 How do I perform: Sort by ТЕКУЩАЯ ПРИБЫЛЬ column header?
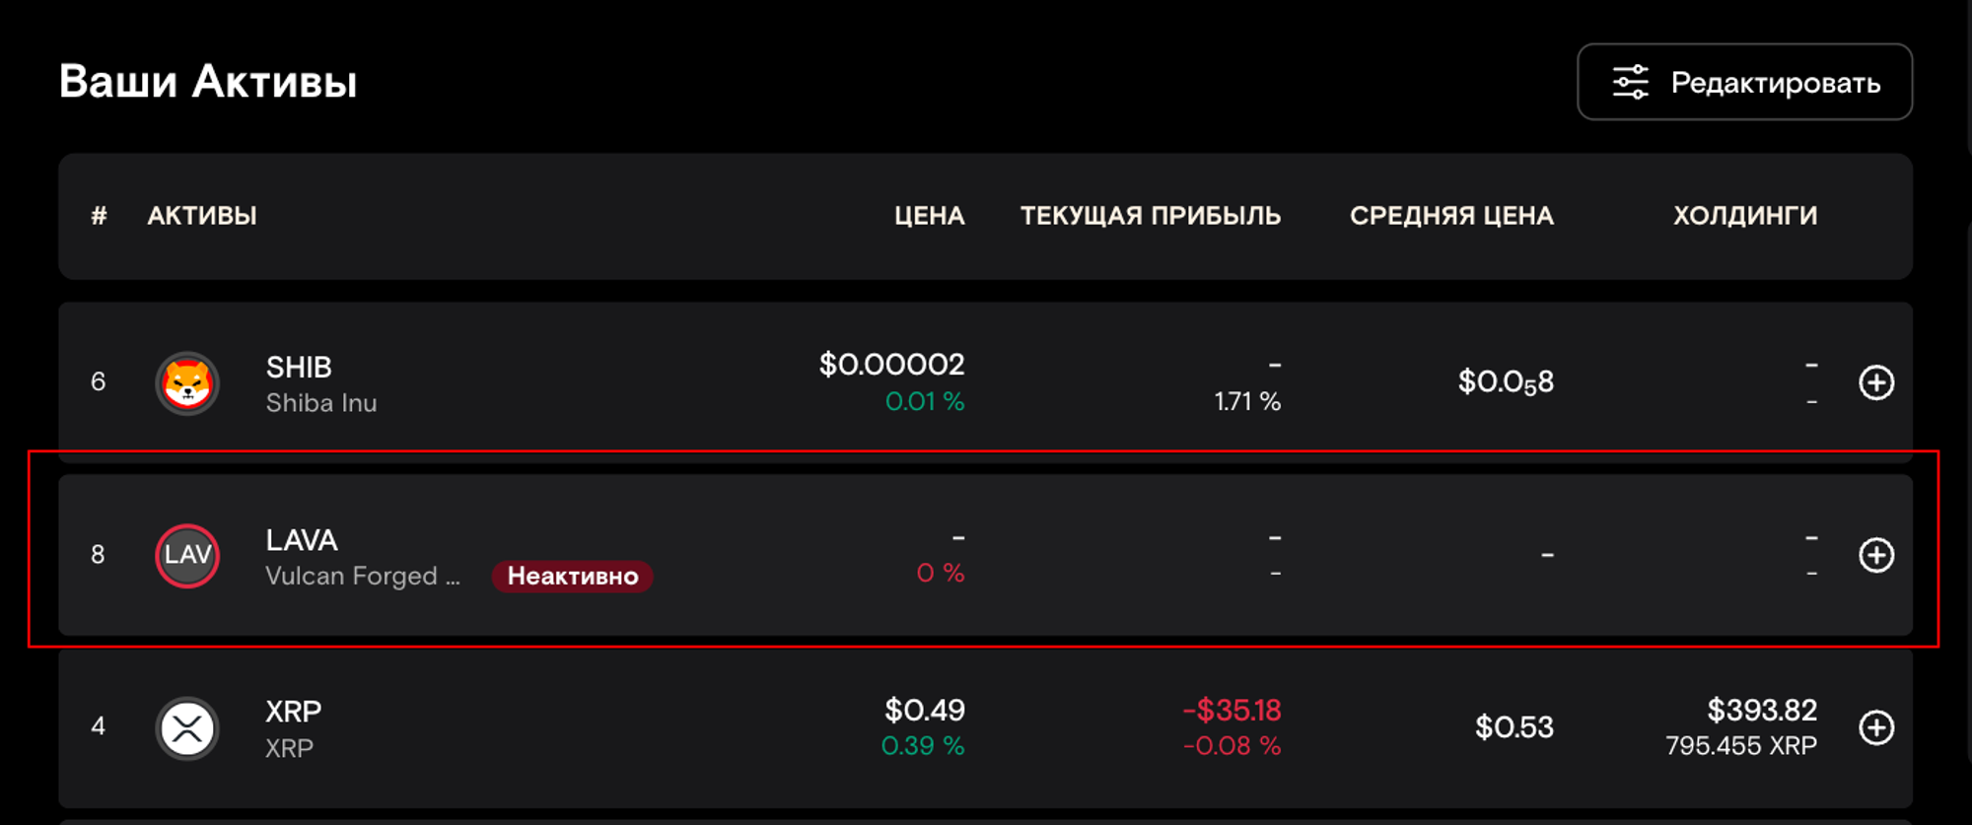1150,216
